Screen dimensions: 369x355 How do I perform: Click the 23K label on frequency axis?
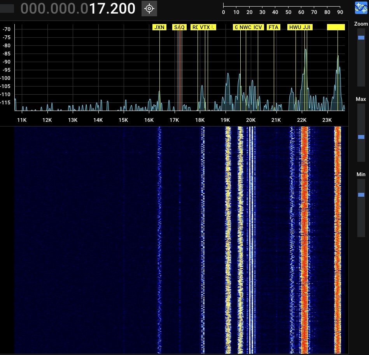click(327, 120)
